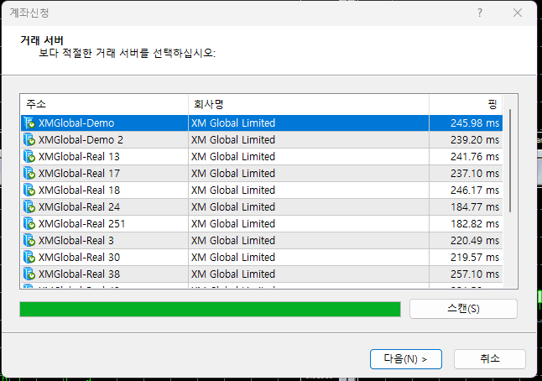This screenshot has height=381, width=542.
Task: Start a server scan with 스캔(S)
Action: pyautogui.click(x=463, y=309)
